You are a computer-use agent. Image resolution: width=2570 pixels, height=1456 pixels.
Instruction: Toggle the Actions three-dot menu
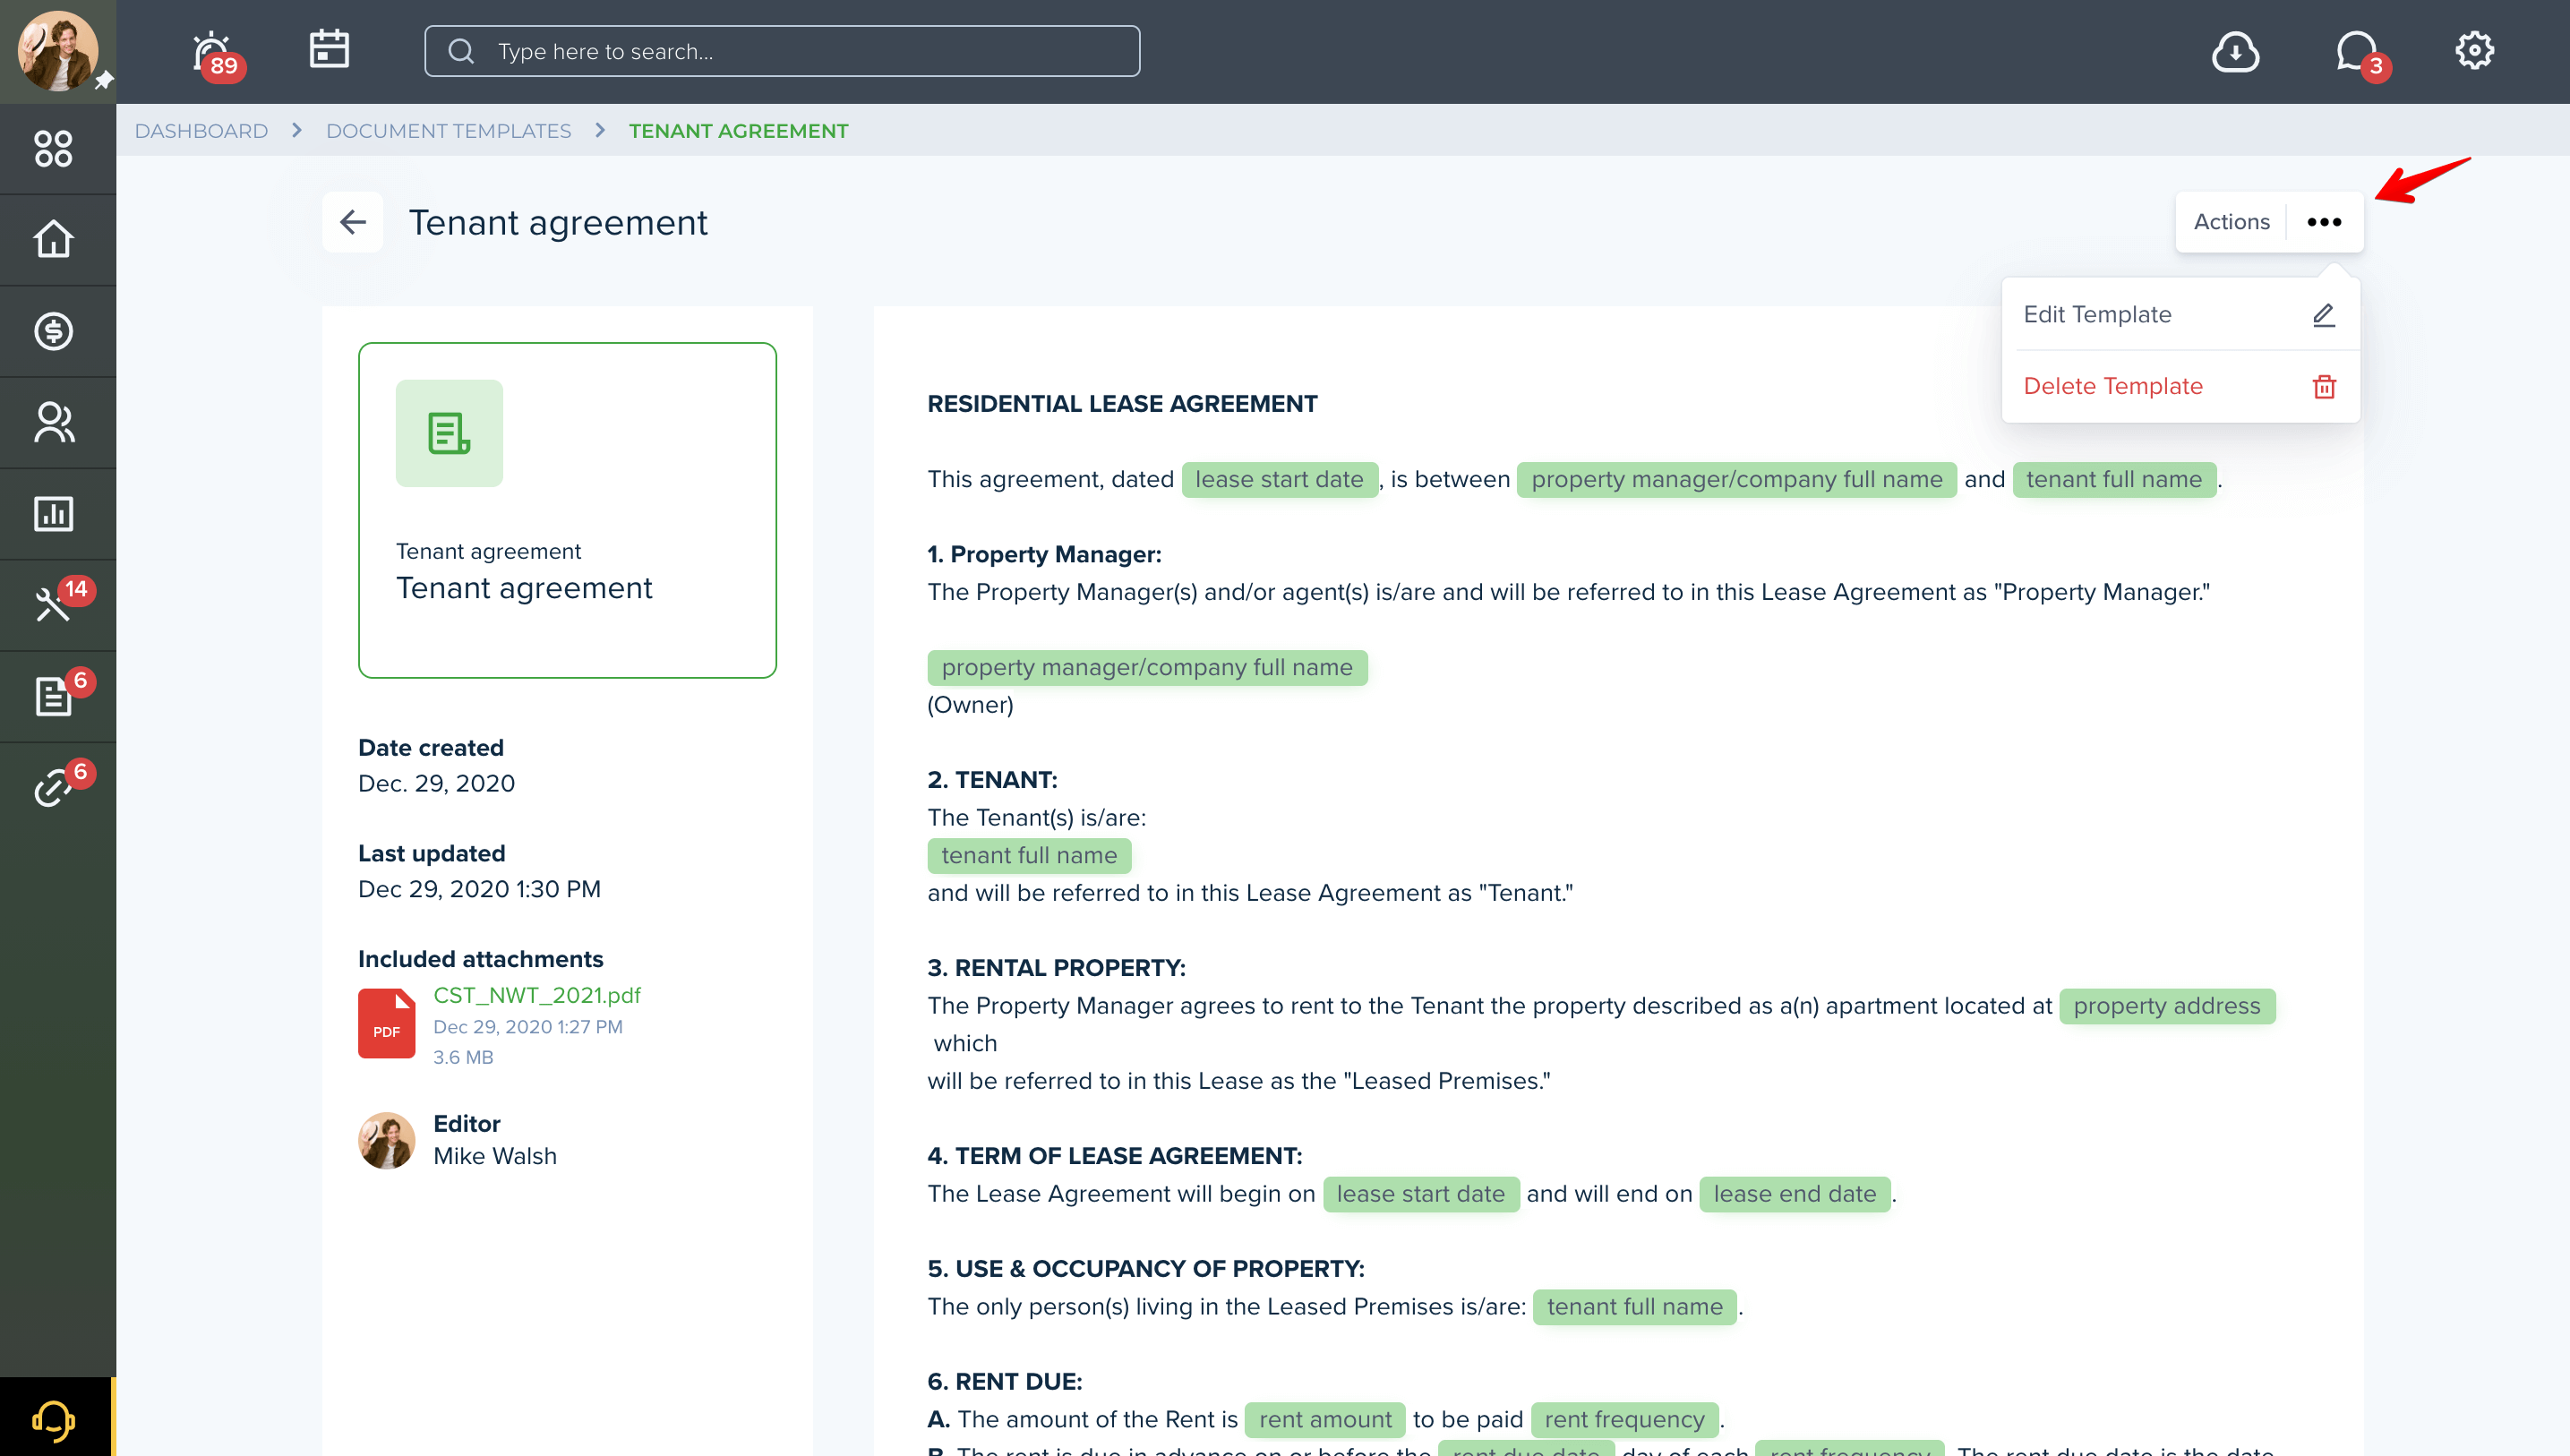pyautogui.click(x=2324, y=222)
